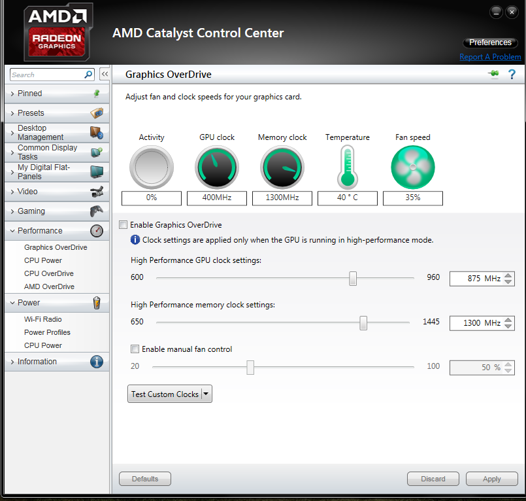Open Test Custom Clocks dropdown arrow
526x501 pixels.
click(x=206, y=394)
